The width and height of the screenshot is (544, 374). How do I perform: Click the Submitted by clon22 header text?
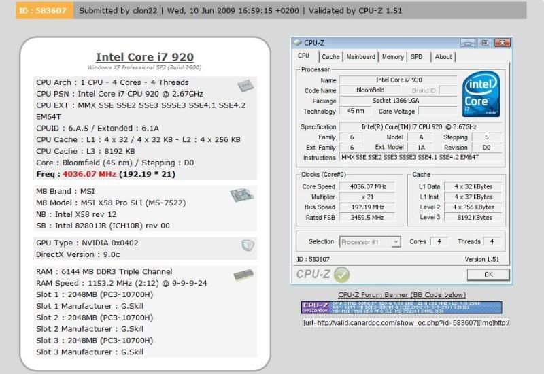(x=118, y=11)
